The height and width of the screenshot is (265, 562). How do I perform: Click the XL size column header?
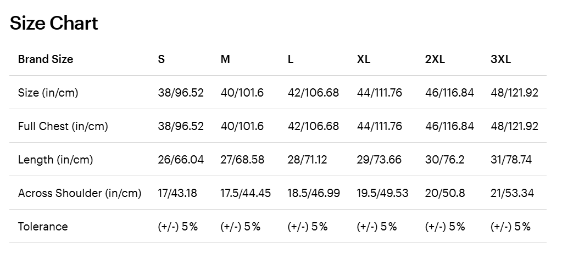363,59
